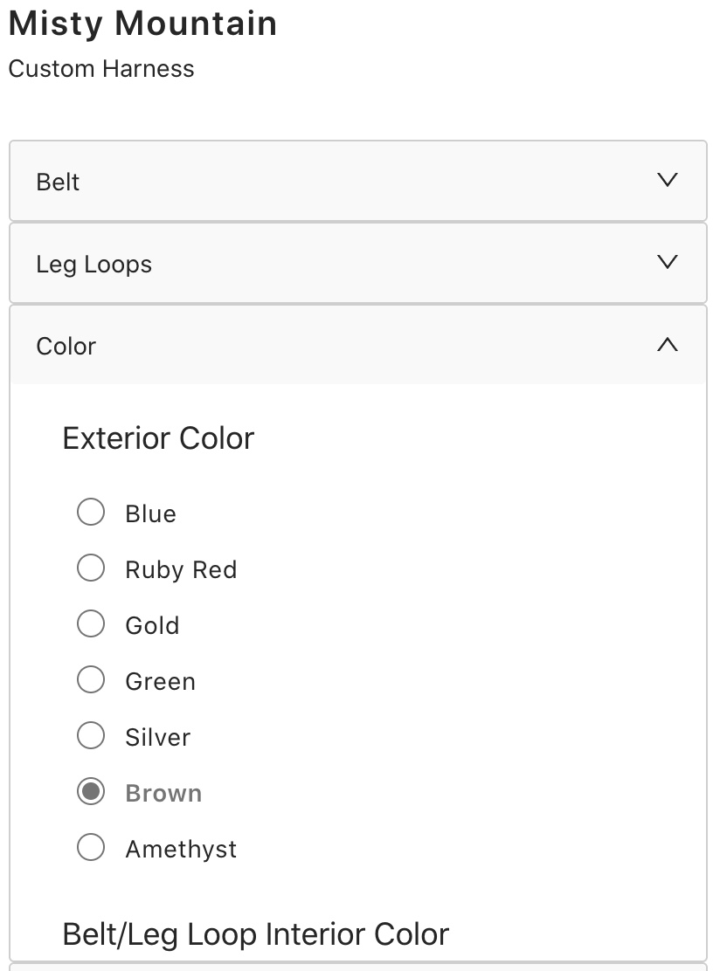Click the Silver option label
713x971 pixels.
click(157, 737)
